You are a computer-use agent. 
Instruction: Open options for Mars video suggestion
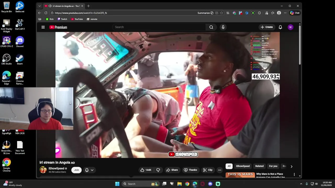(x=294, y=174)
